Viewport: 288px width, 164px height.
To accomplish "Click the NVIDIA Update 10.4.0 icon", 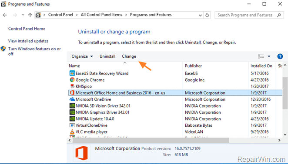I will [x=72, y=118].
